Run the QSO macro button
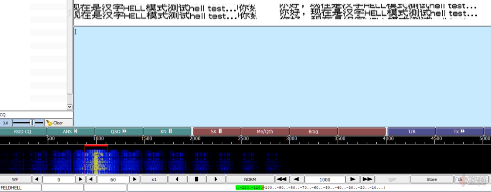This screenshot has width=491, height=192. tap(119, 132)
